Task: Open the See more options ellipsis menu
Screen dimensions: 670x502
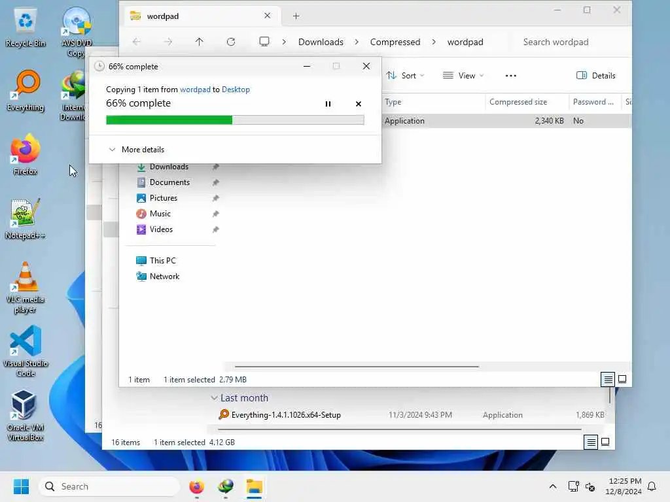Action: pyautogui.click(x=510, y=76)
